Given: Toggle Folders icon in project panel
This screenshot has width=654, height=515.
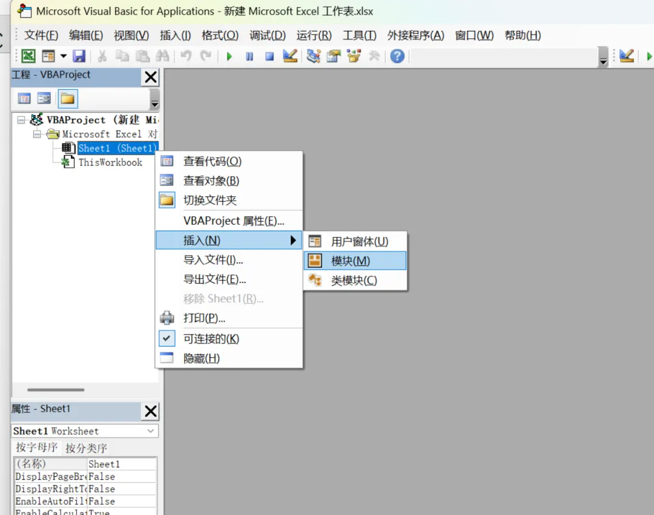Looking at the screenshot, I should 68,99.
